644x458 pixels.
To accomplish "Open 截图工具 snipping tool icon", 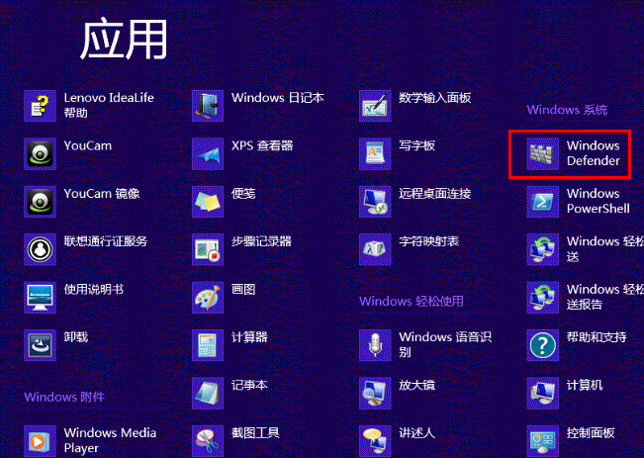I will [208, 441].
